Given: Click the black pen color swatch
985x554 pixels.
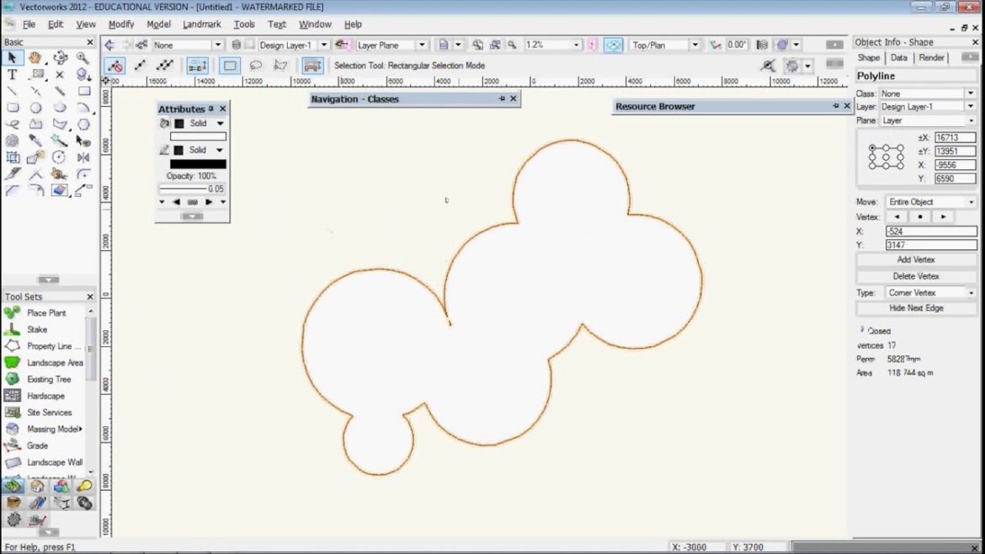Looking at the screenshot, I should (x=198, y=164).
